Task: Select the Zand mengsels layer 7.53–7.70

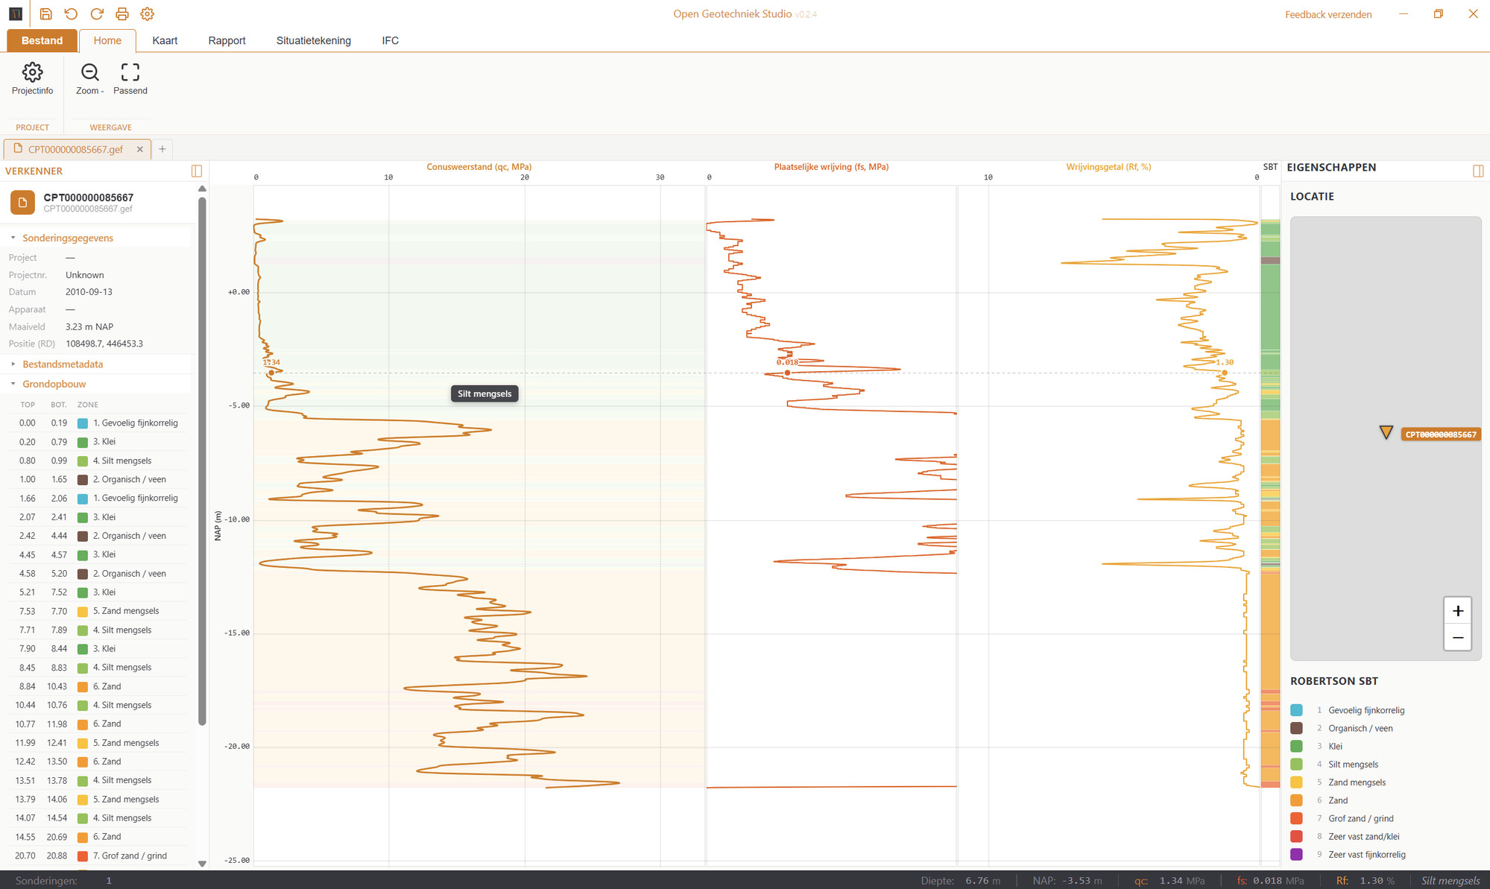Action: pyautogui.click(x=98, y=611)
